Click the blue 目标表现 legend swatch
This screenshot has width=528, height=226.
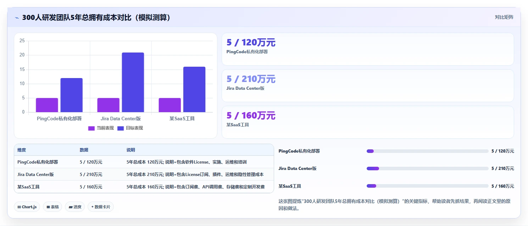[121, 128]
